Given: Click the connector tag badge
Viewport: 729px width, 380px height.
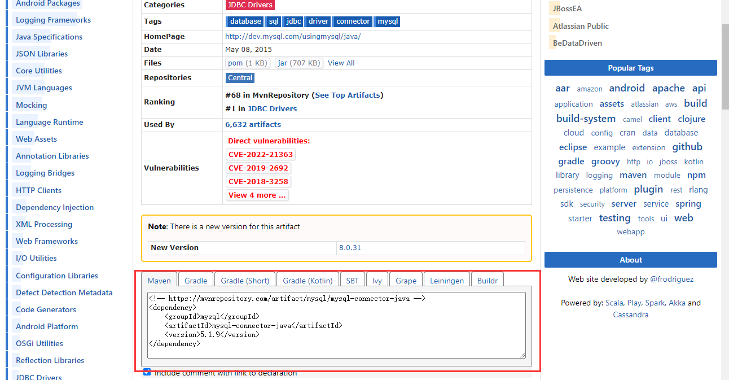Looking at the screenshot, I should [353, 21].
